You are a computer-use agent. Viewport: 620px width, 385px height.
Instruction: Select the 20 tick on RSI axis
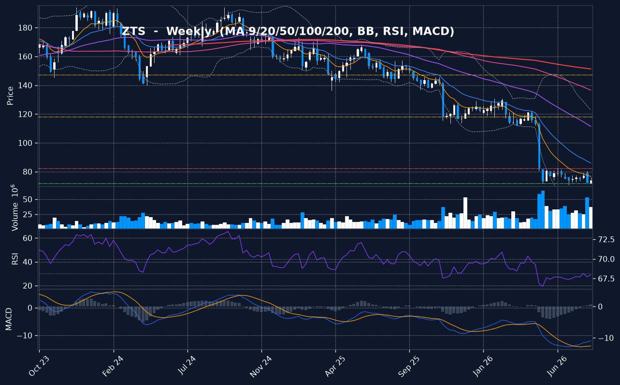pos(28,286)
